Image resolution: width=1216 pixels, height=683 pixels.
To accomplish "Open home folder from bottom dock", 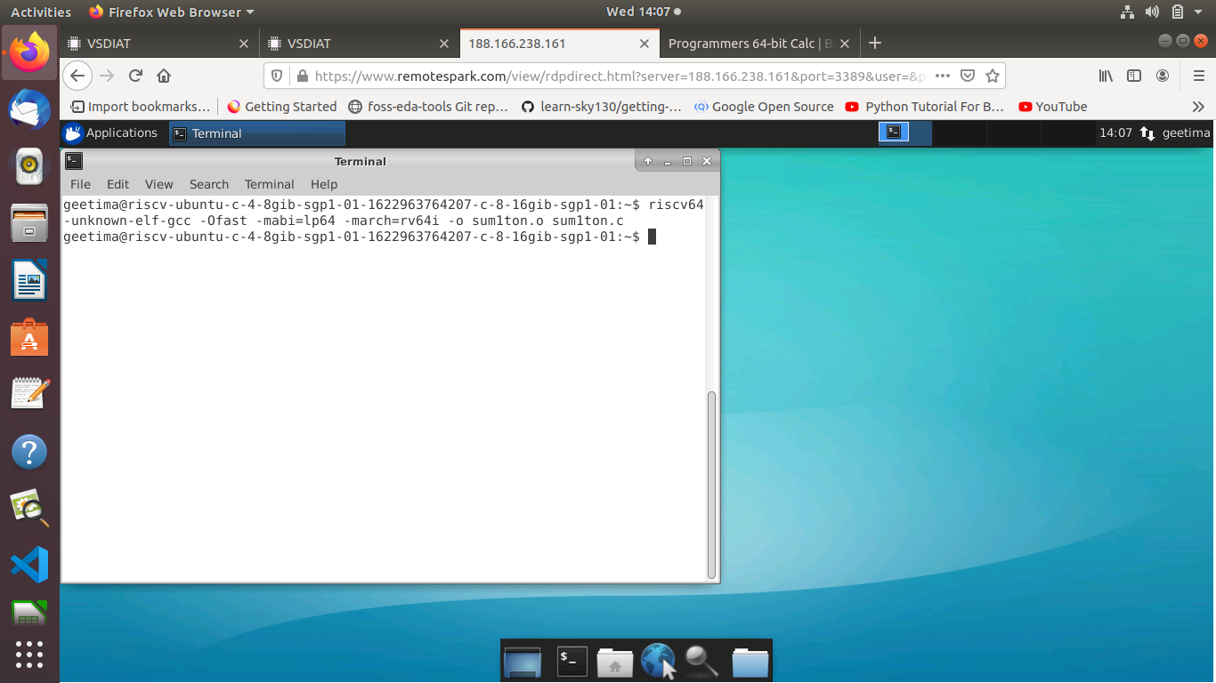I will click(x=615, y=661).
